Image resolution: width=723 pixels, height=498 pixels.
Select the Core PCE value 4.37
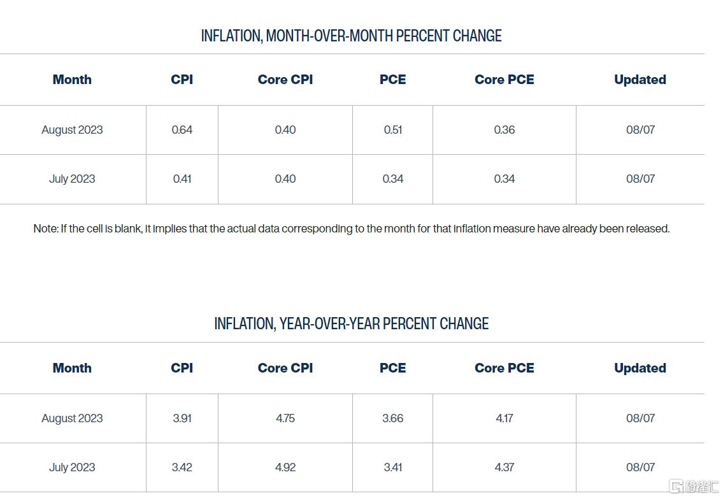504,467
